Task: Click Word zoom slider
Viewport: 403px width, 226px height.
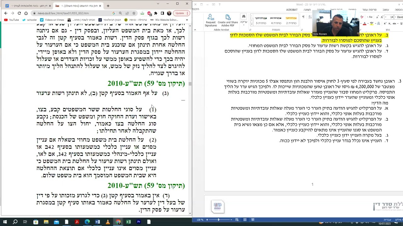Action: click(219, 220)
